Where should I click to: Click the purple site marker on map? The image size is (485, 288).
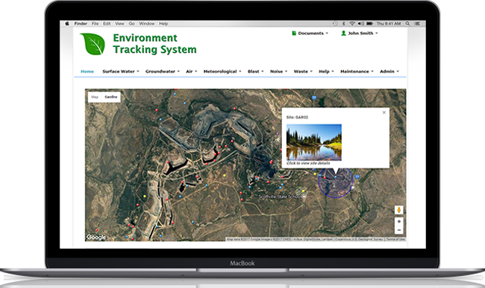pos(278,134)
